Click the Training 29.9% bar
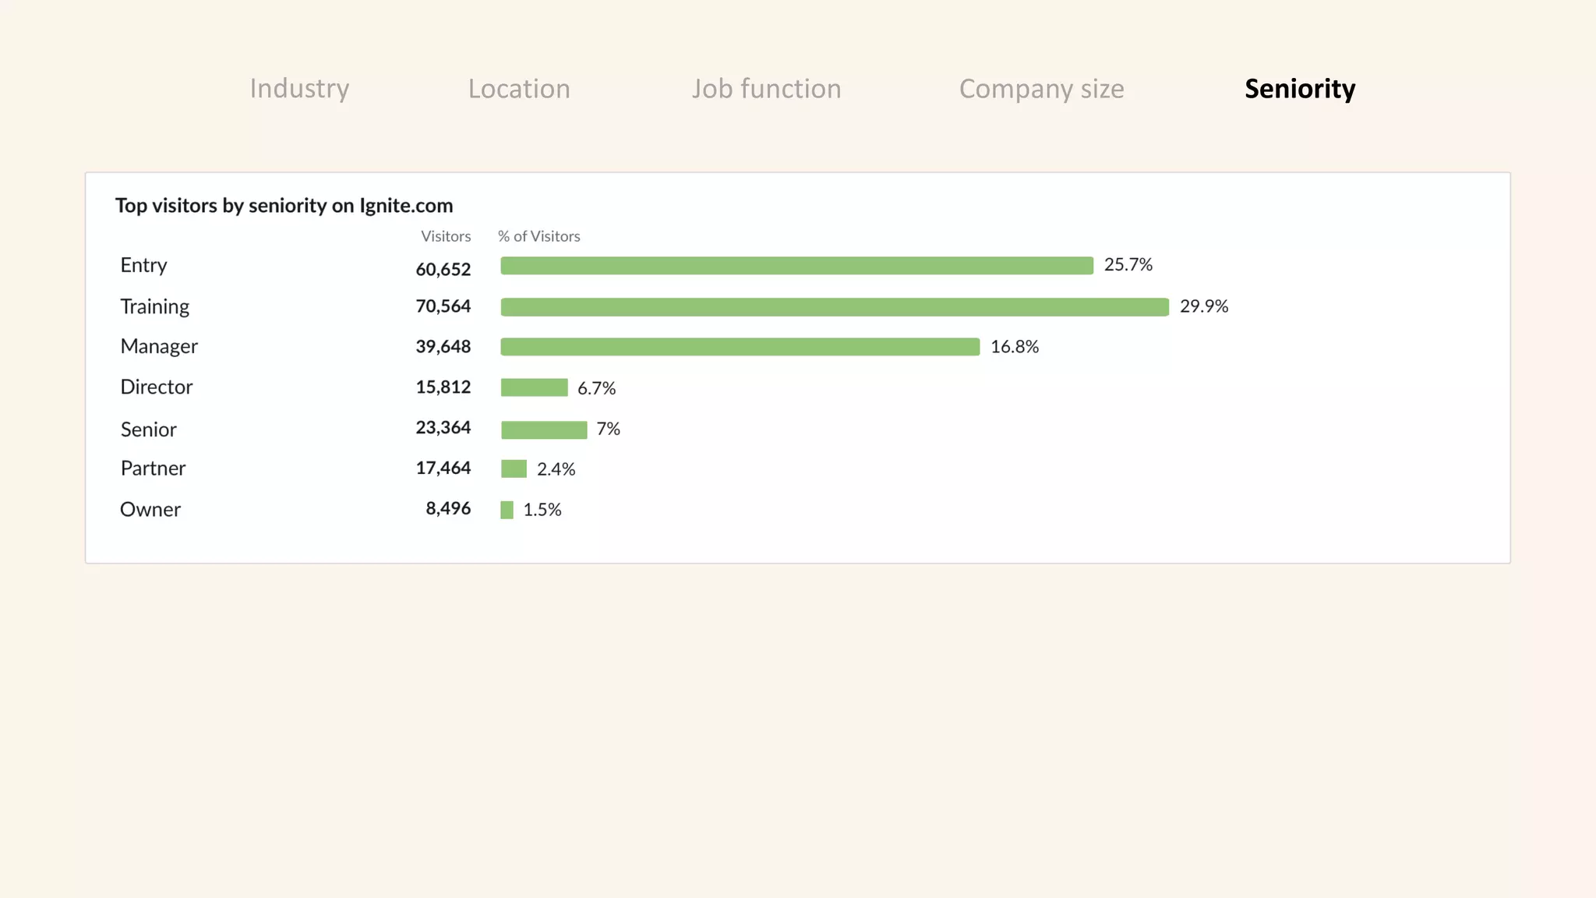 click(834, 307)
